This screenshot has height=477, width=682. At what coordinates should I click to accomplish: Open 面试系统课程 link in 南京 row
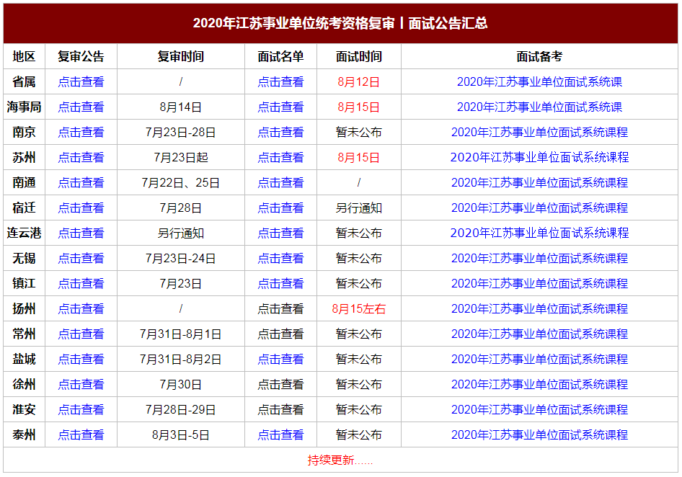[539, 132]
